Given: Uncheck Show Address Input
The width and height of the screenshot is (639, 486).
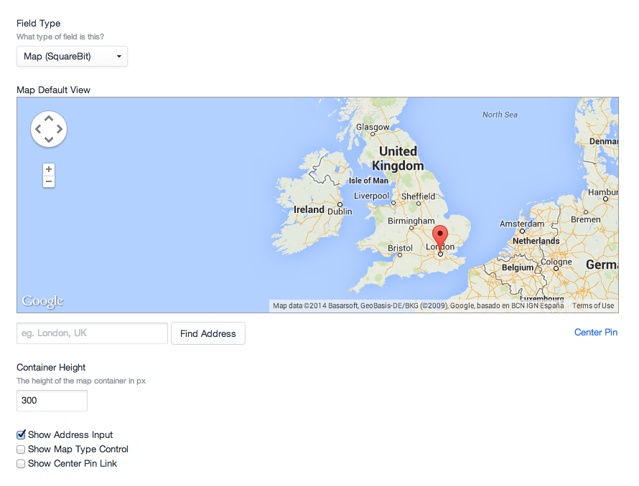Looking at the screenshot, I should pyautogui.click(x=21, y=434).
